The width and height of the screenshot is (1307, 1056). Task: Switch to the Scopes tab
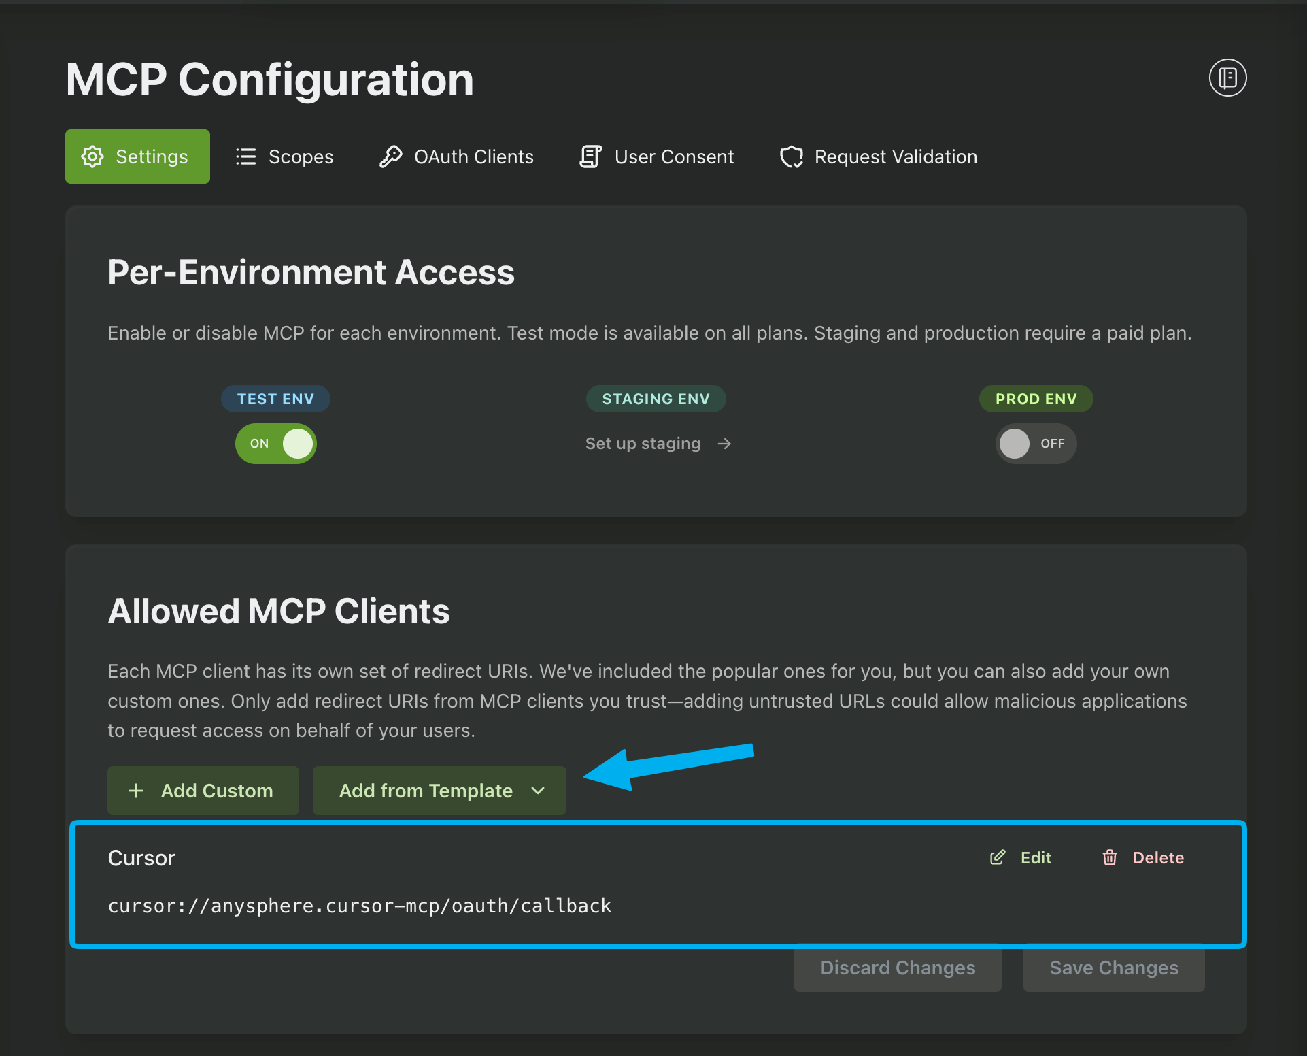301,156
